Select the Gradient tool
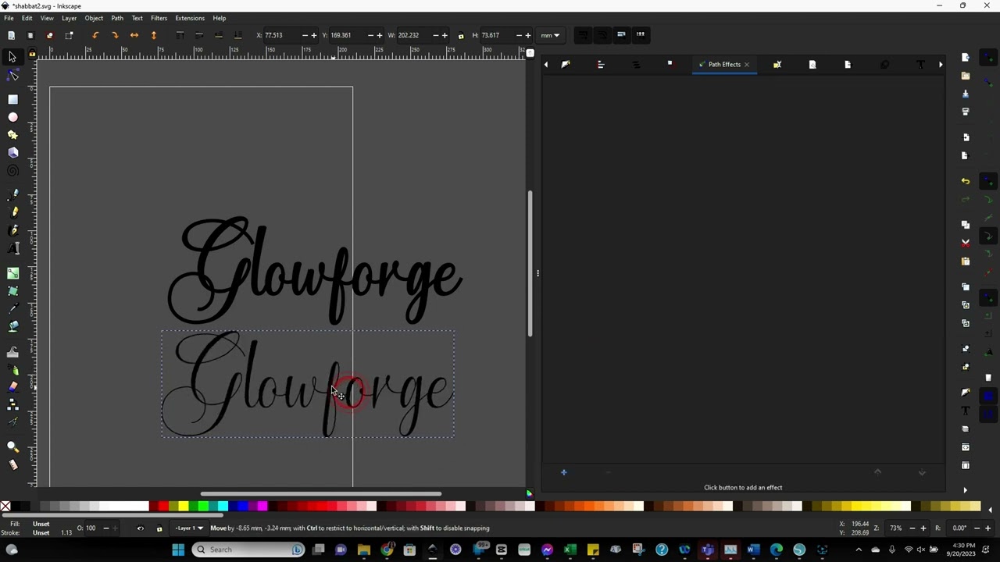Image resolution: width=1000 pixels, height=562 pixels. tap(12, 272)
